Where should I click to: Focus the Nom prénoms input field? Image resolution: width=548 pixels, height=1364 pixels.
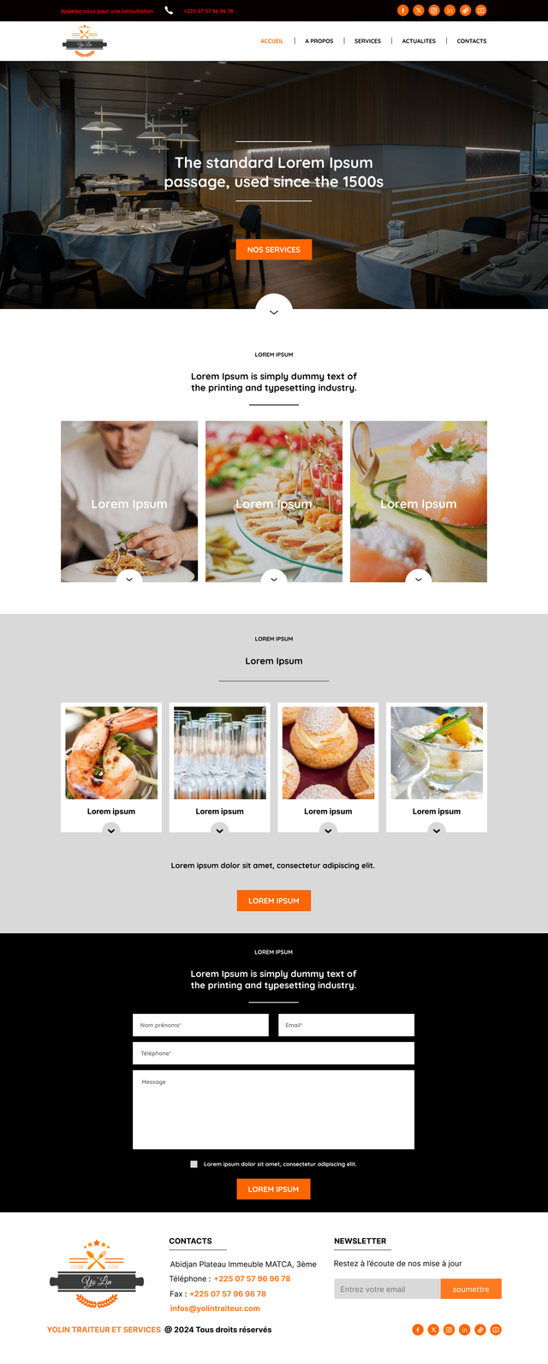click(201, 1025)
